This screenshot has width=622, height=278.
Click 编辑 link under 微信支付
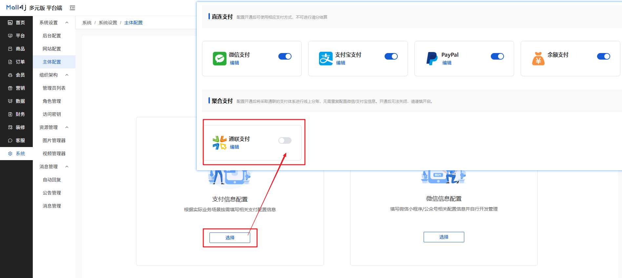234,63
